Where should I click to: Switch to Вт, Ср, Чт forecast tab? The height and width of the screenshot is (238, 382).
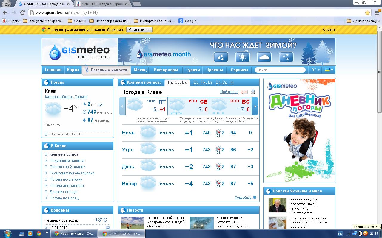coord(225,82)
